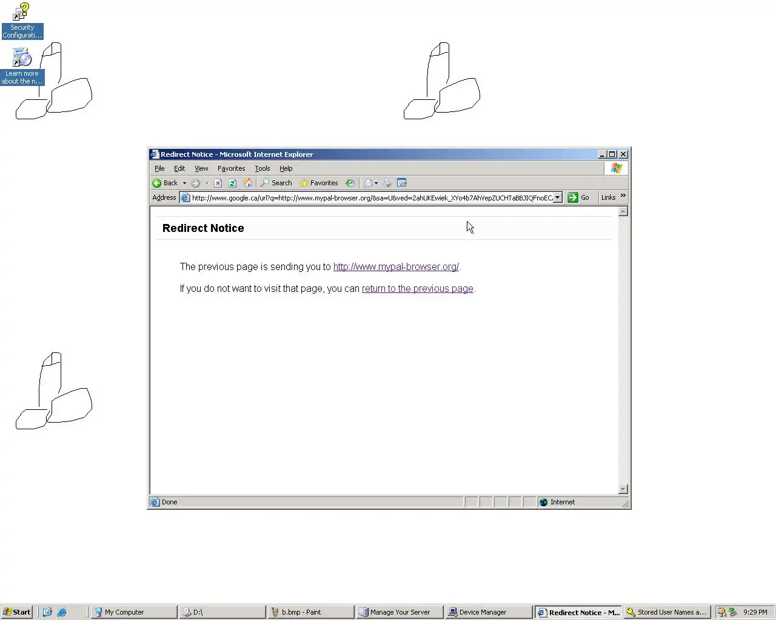This screenshot has width=776, height=620.
Task: Click the scrollbar down arrow in IE
Action: tap(623, 489)
